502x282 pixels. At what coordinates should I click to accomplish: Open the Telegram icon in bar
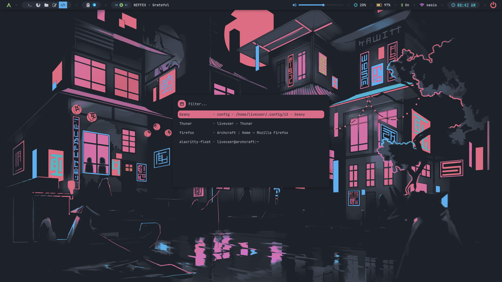click(x=94, y=5)
